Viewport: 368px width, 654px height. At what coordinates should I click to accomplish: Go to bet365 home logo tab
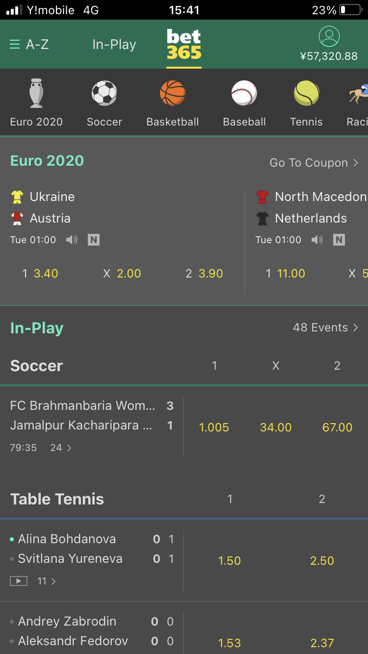[184, 44]
